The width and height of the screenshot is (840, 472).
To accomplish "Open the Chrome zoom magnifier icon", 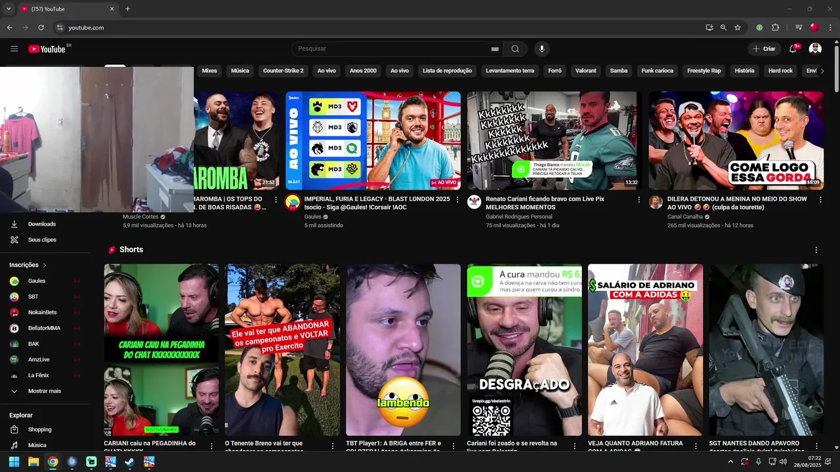I will [x=723, y=28].
